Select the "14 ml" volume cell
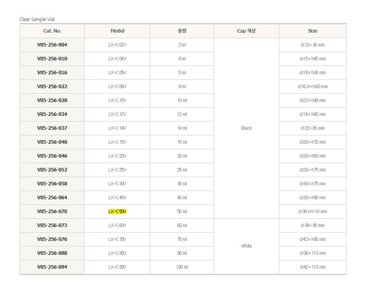The image size is (388, 288). point(182,128)
